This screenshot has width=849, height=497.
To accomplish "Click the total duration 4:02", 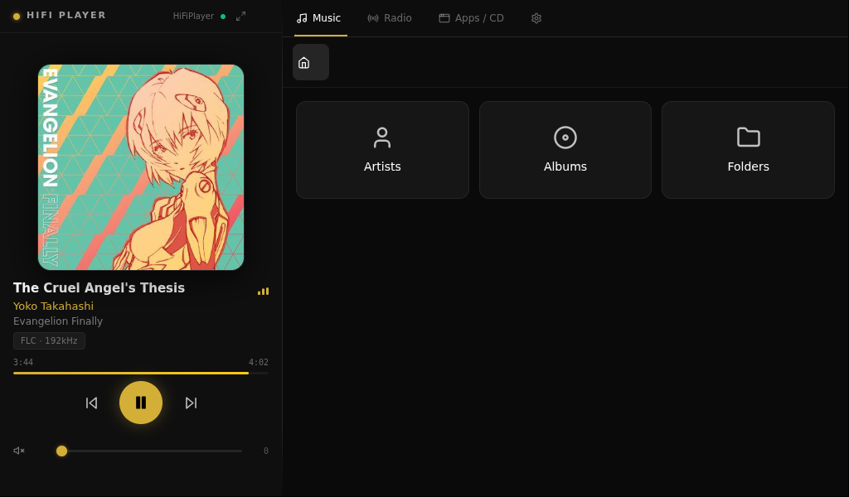I will 259,362.
